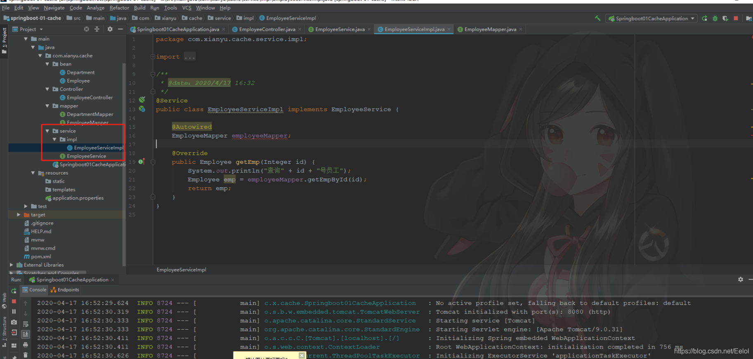Open the VCS menu
This screenshot has height=359, width=753.
point(187,8)
